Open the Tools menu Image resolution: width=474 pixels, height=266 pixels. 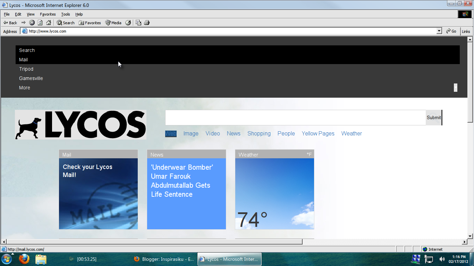[66, 14]
